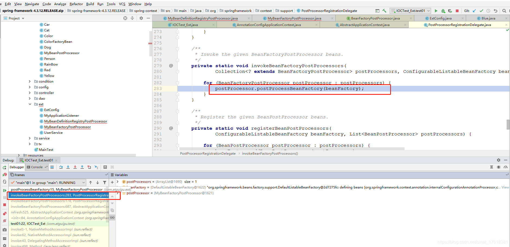Switch to the Console debug tab
This screenshot has width=510, height=247.
pos(37,167)
